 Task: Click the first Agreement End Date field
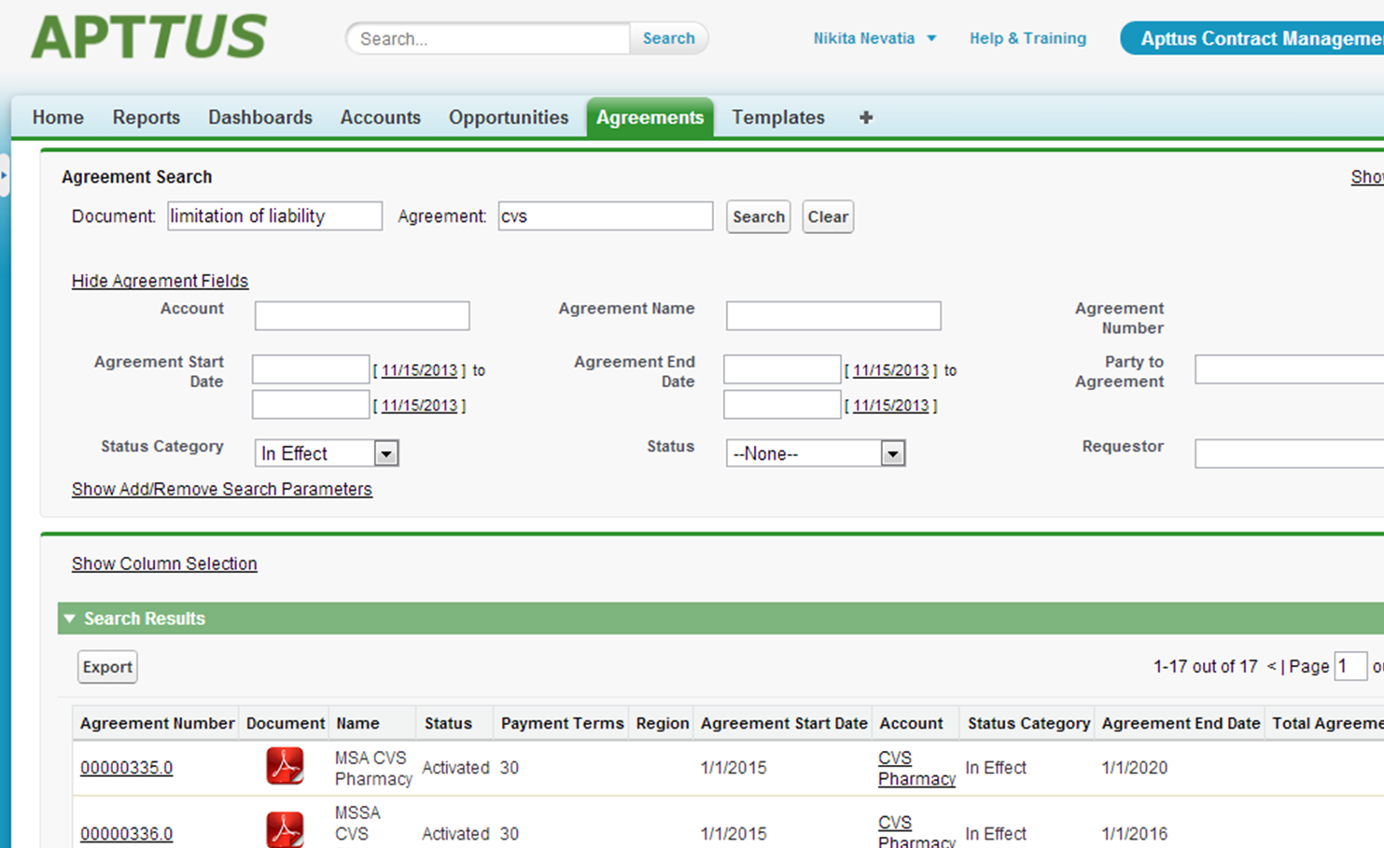tap(782, 369)
